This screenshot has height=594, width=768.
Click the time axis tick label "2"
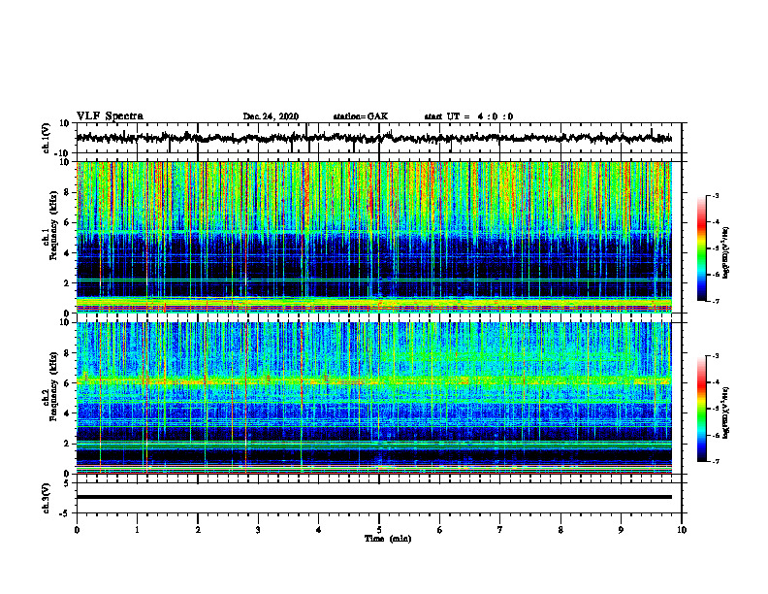click(x=198, y=530)
